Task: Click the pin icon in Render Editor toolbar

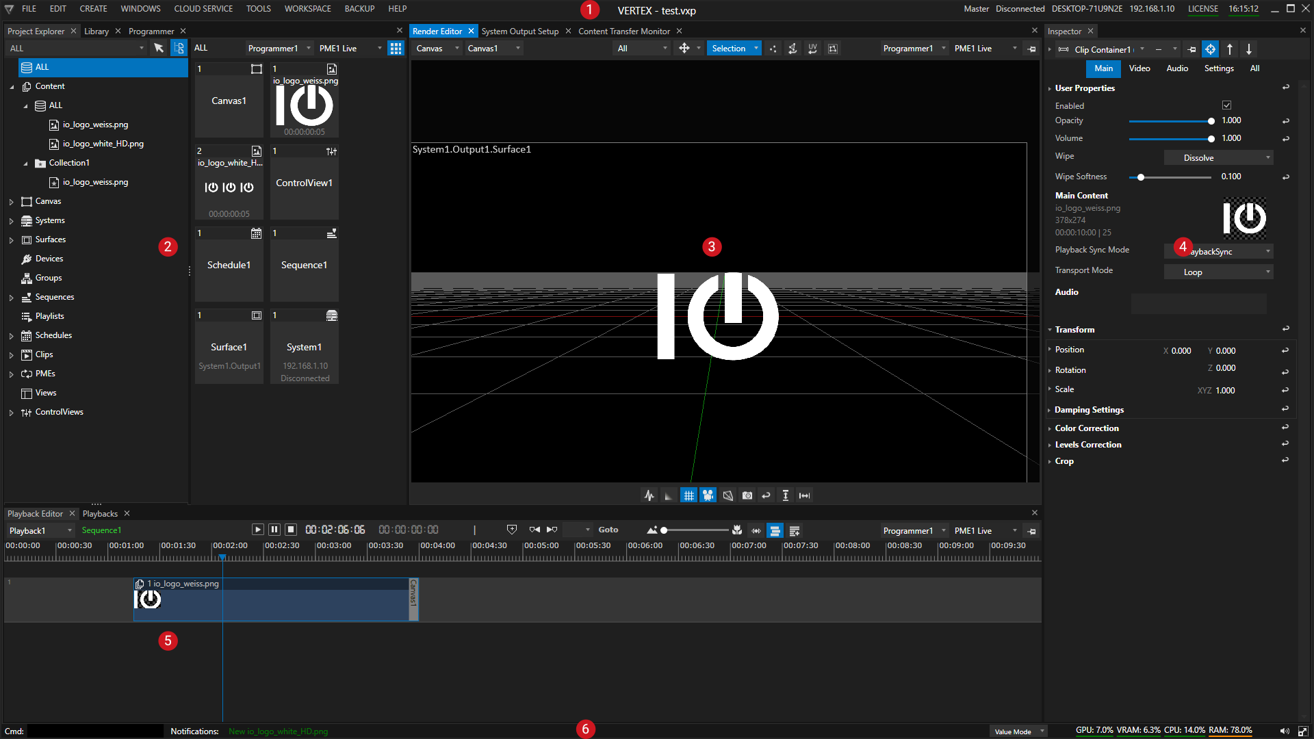Action: coord(1032,49)
